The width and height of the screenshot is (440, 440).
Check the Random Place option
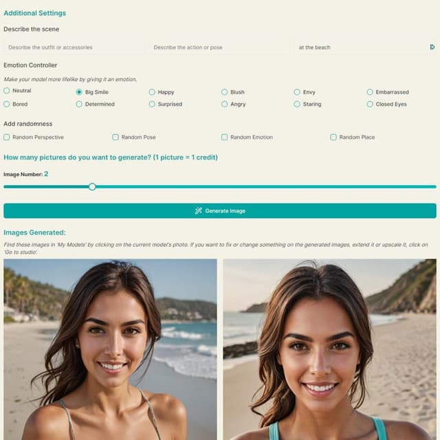[333, 137]
